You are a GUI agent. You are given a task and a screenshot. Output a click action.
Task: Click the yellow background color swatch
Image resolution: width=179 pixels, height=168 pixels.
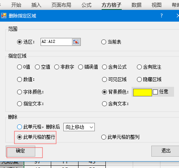pos(143,93)
